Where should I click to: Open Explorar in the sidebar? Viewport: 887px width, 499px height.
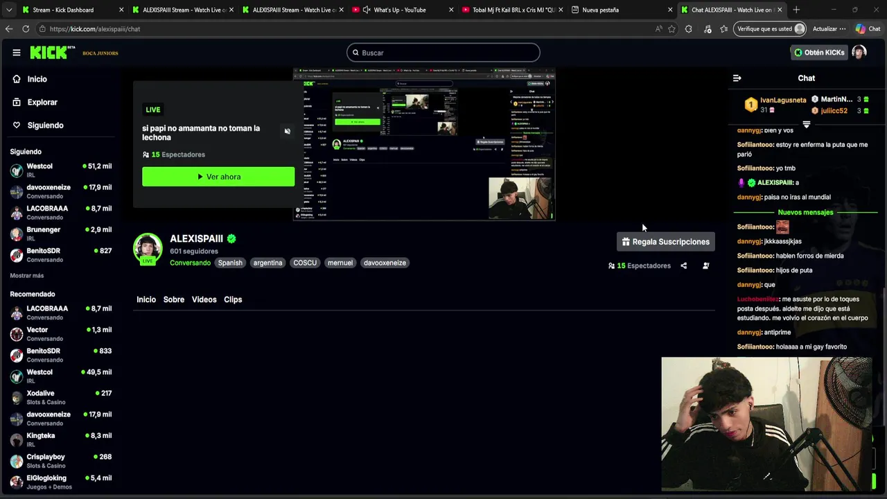35,102
